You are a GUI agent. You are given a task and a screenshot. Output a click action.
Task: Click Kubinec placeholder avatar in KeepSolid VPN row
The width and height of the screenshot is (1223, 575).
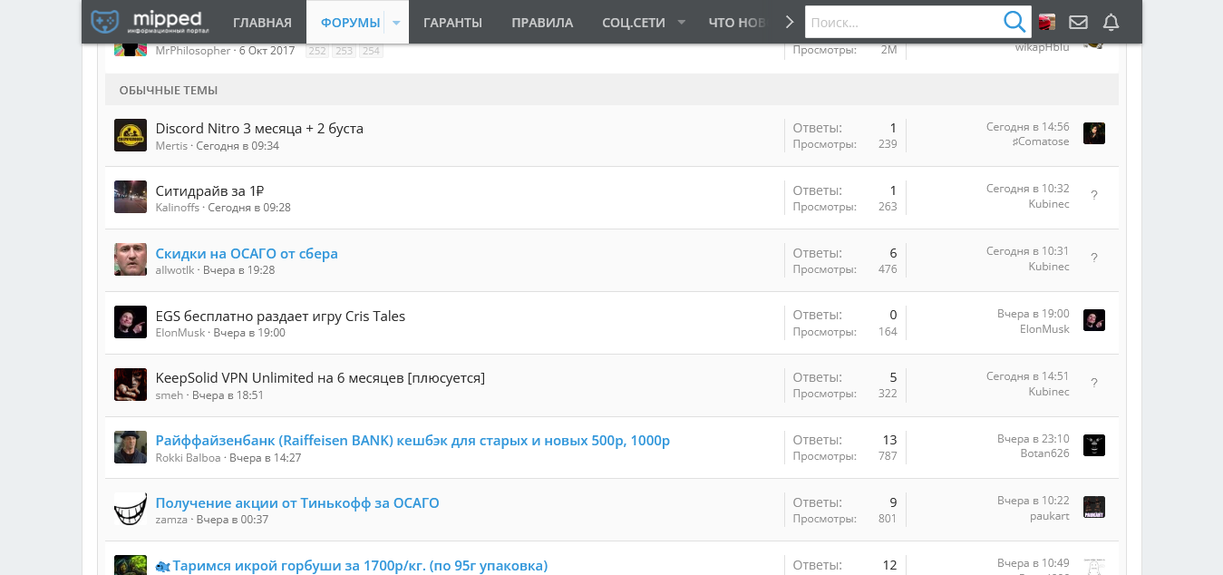click(1094, 384)
